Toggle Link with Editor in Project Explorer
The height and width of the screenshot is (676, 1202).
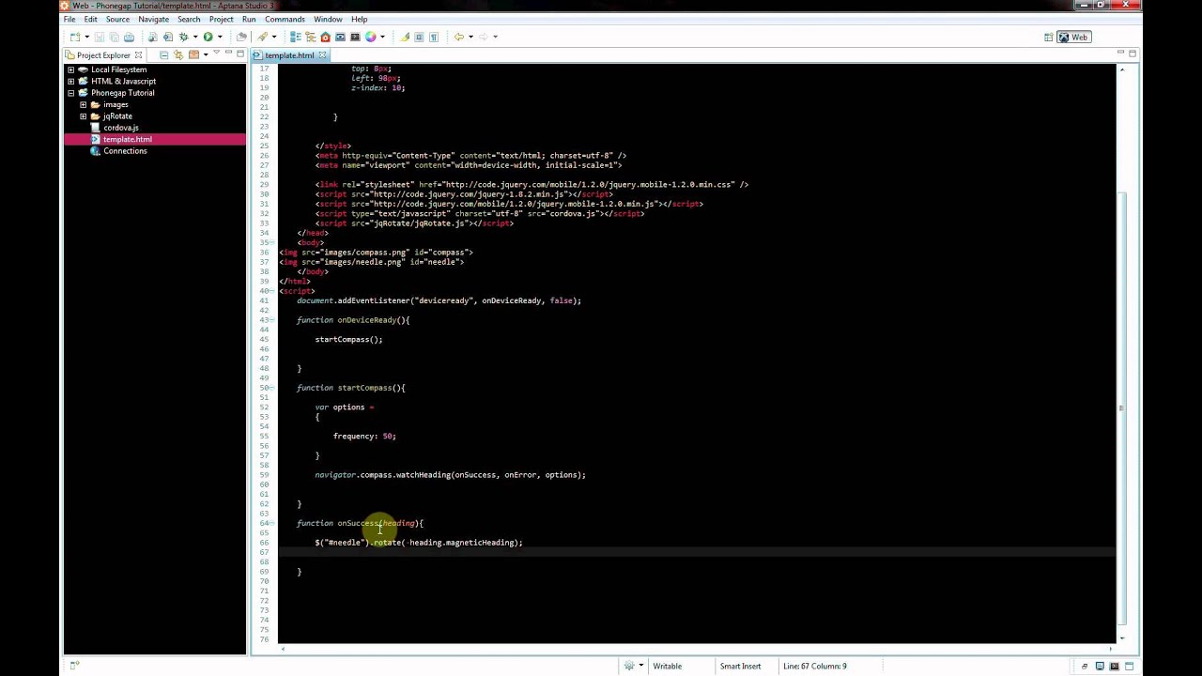click(x=178, y=55)
